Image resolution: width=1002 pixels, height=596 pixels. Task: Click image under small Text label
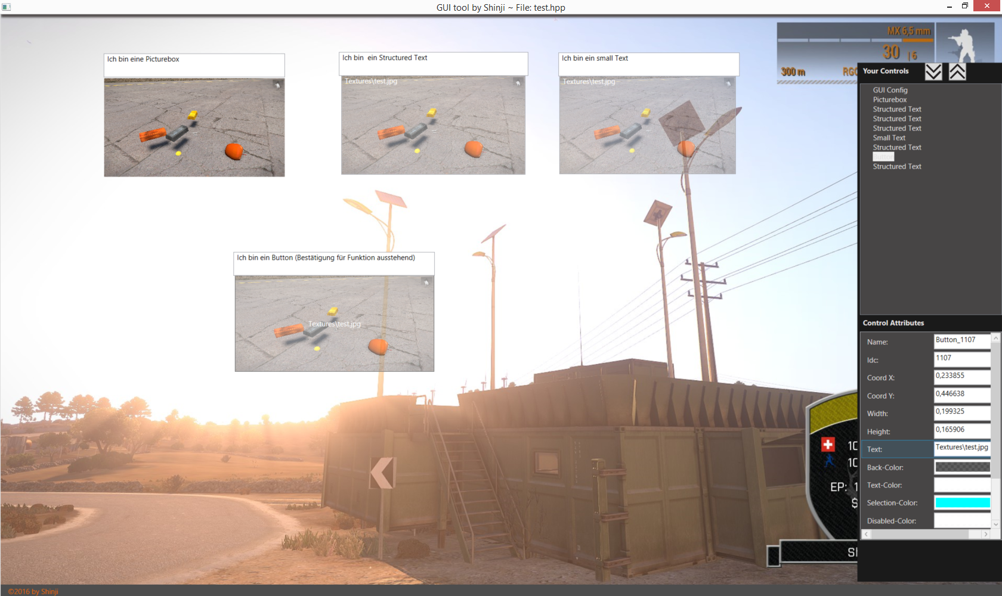pyautogui.click(x=647, y=125)
